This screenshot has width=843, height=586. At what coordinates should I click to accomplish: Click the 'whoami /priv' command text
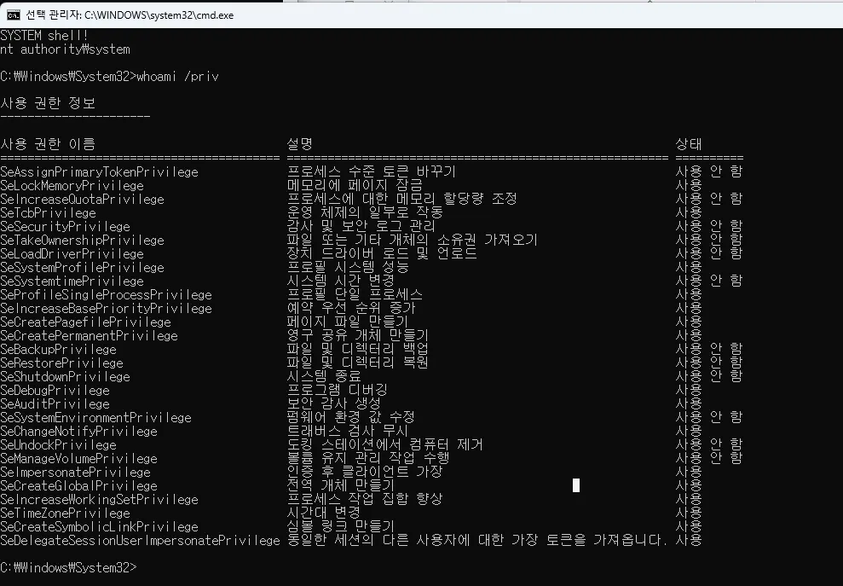178,77
